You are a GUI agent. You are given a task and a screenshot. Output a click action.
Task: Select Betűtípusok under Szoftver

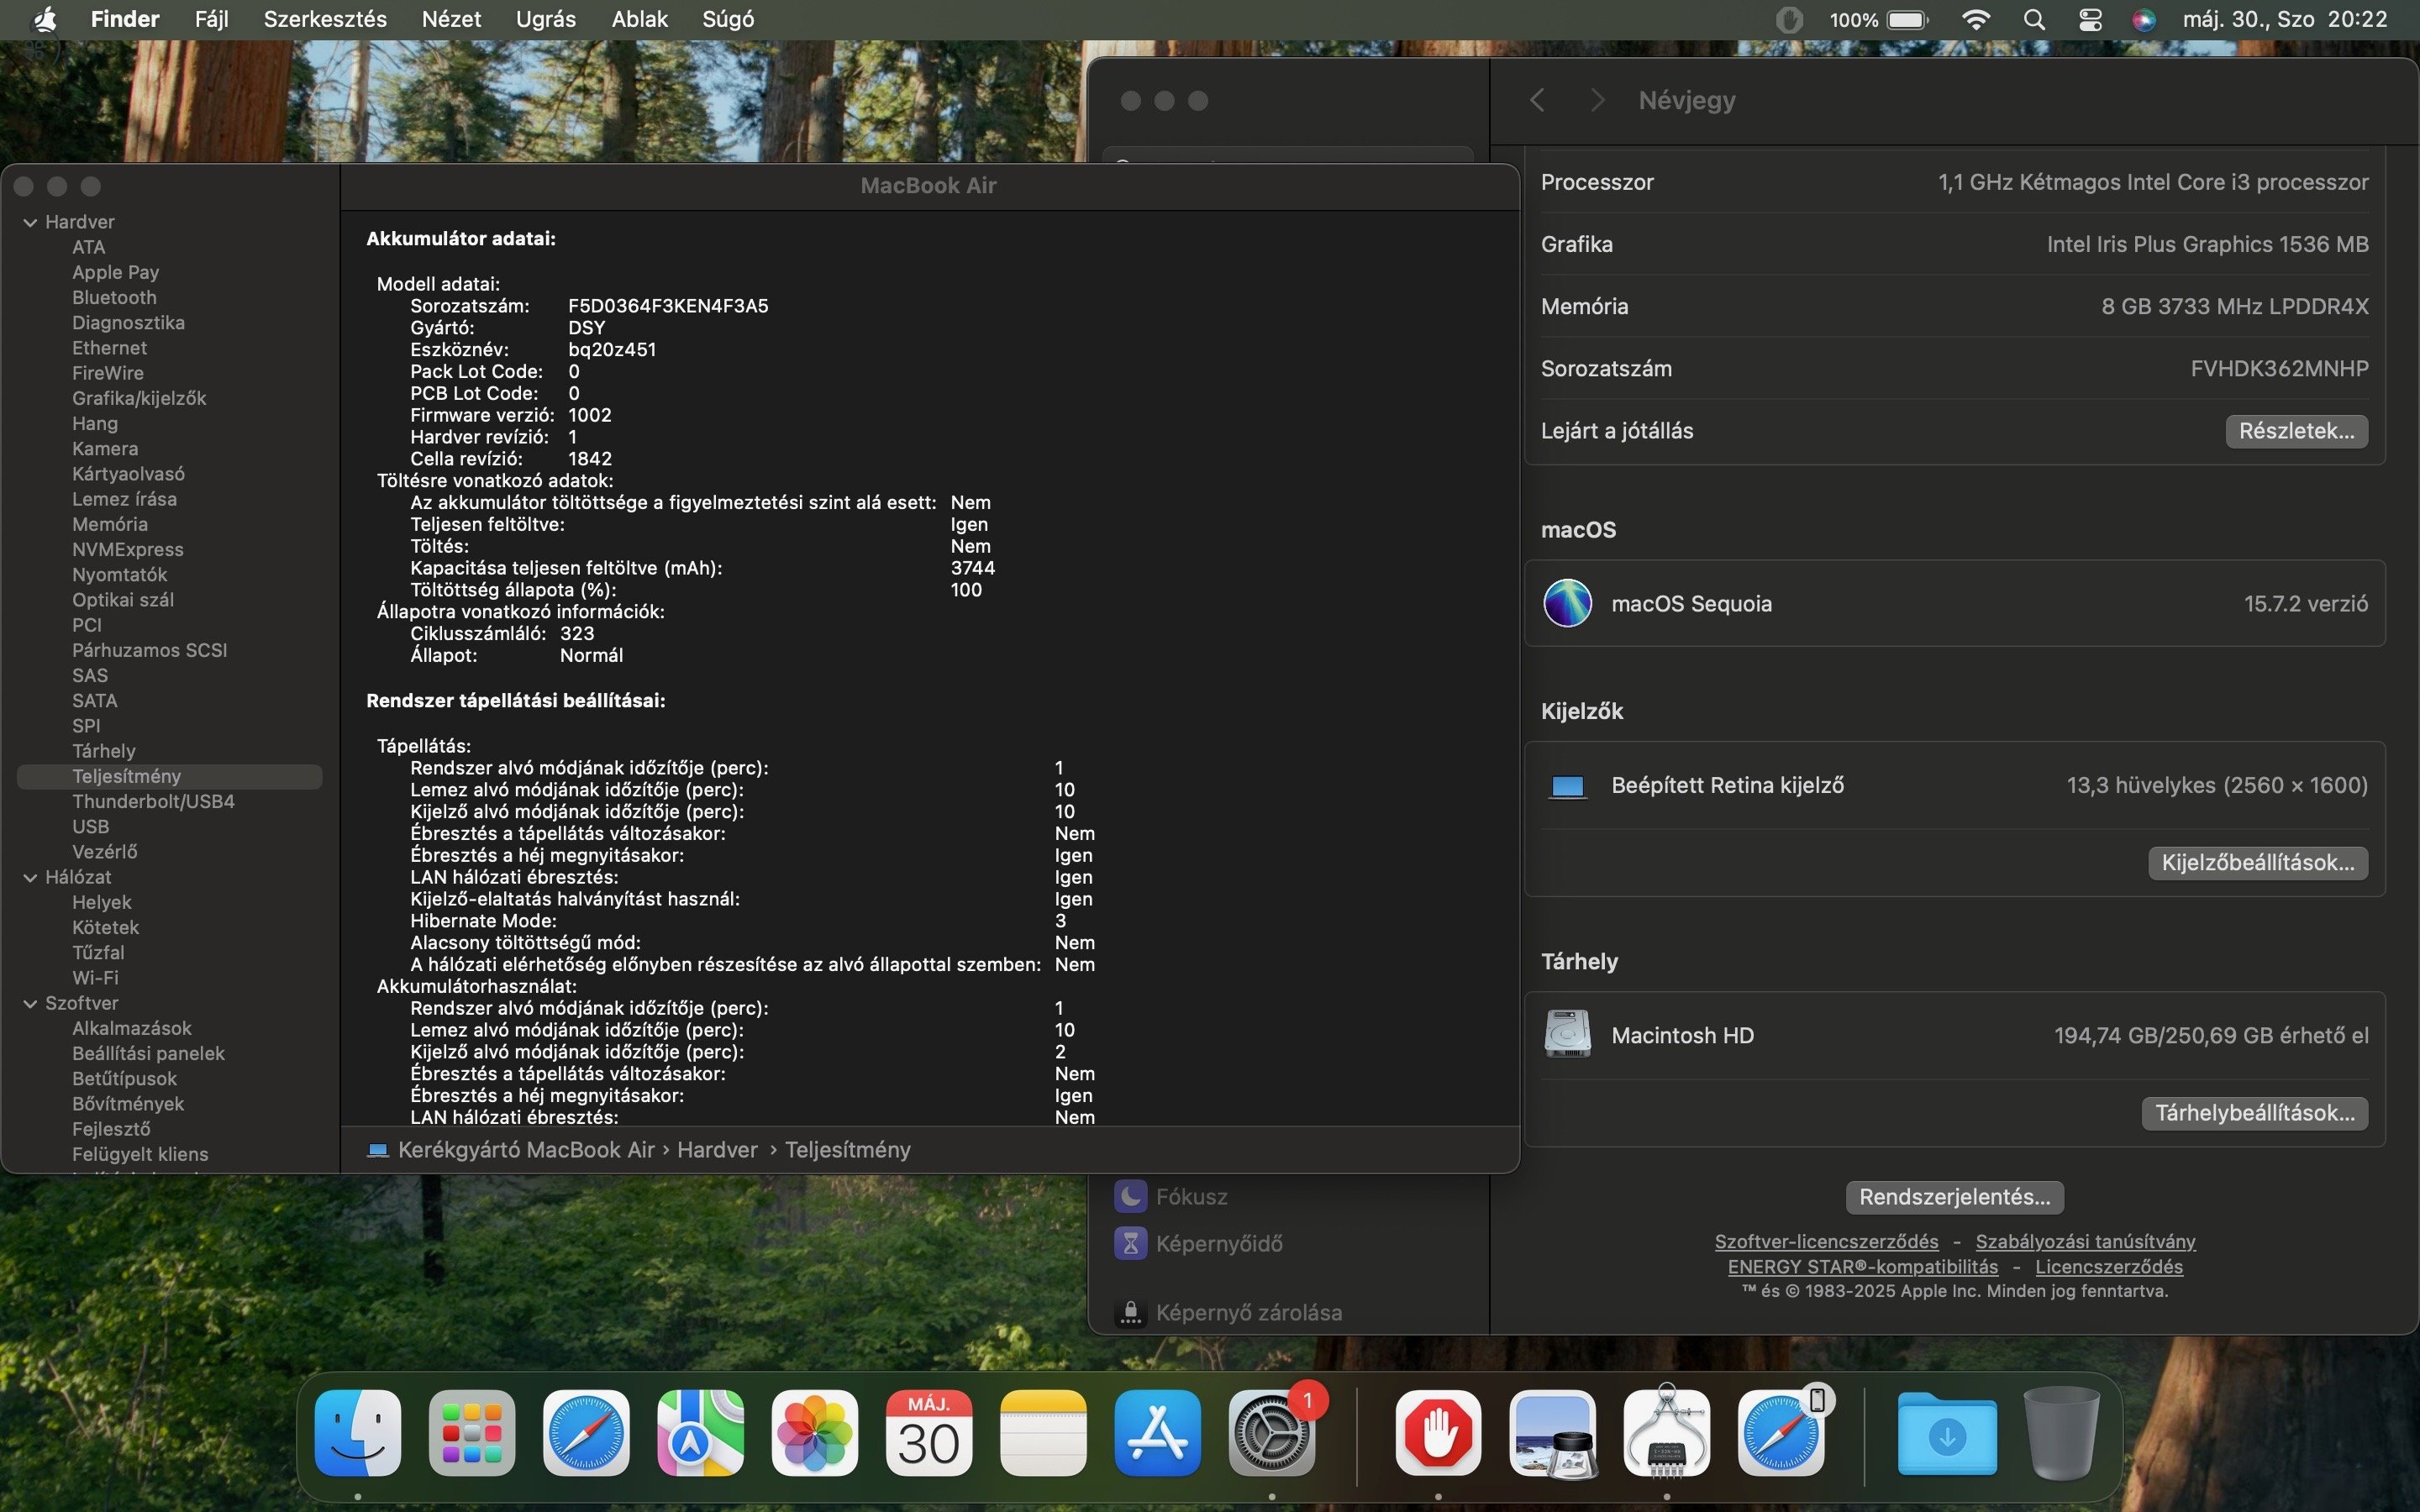124,1078
